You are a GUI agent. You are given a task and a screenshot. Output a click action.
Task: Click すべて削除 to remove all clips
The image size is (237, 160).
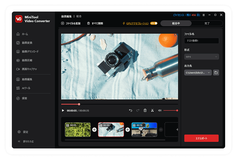coord(95,23)
